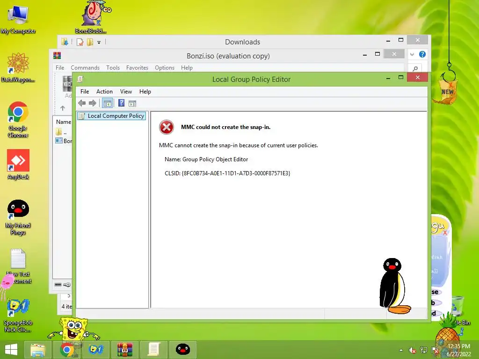Close the Local Group Policy Editor window
The width and height of the screenshot is (479, 359).
(418, 78)
